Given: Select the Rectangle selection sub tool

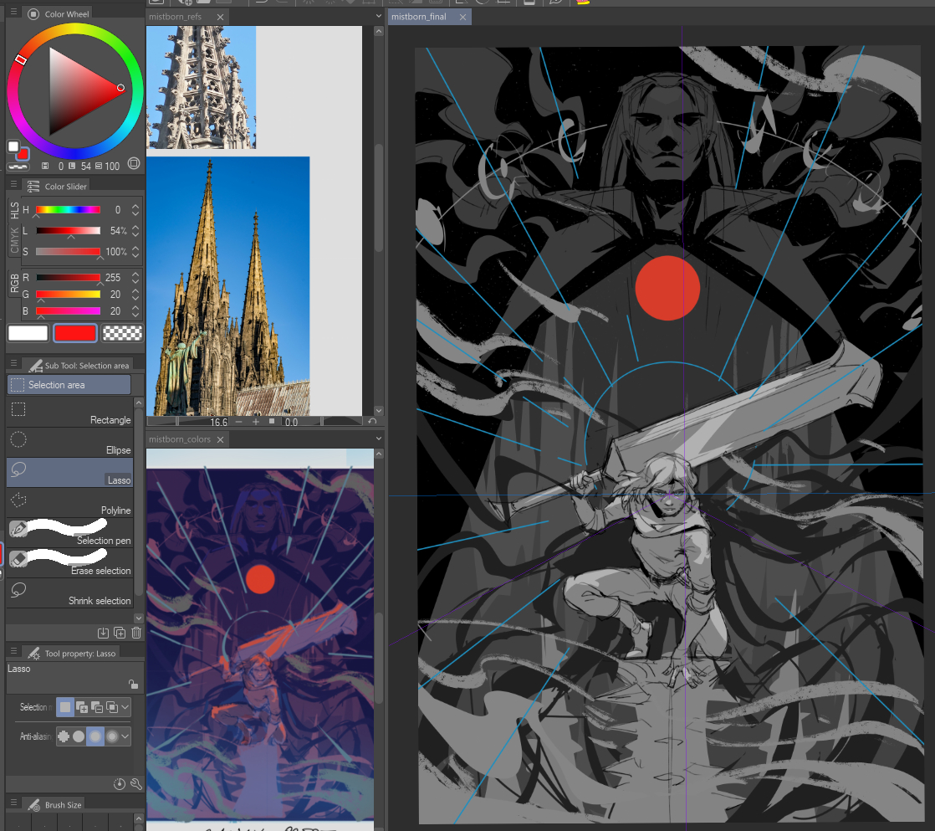Looking at the screenshot, I should [69, 410].
